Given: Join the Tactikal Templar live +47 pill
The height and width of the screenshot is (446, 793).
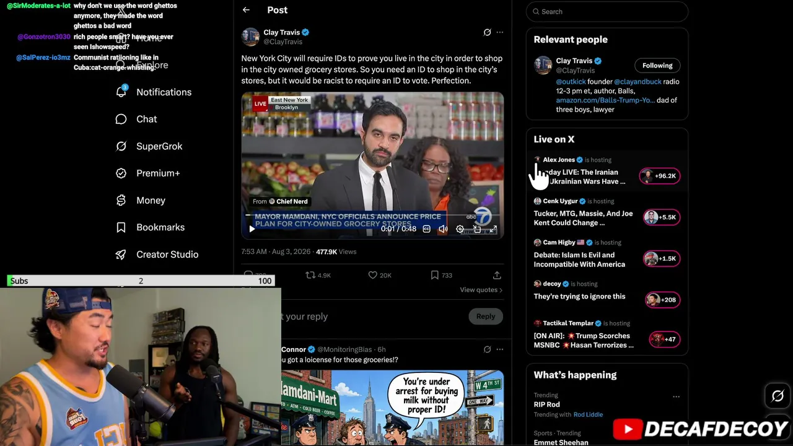Looking at the screenshot, I should (664, 339).
